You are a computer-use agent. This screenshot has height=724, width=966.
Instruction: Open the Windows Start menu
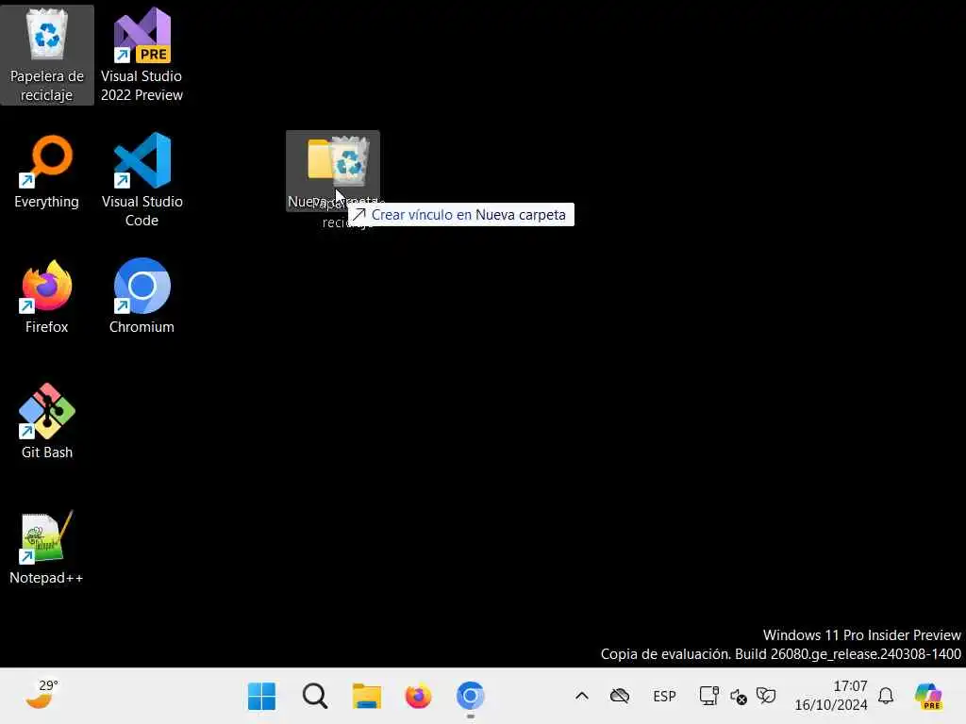tap(262, 697)
